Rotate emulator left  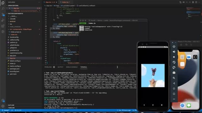pos(174,62)
